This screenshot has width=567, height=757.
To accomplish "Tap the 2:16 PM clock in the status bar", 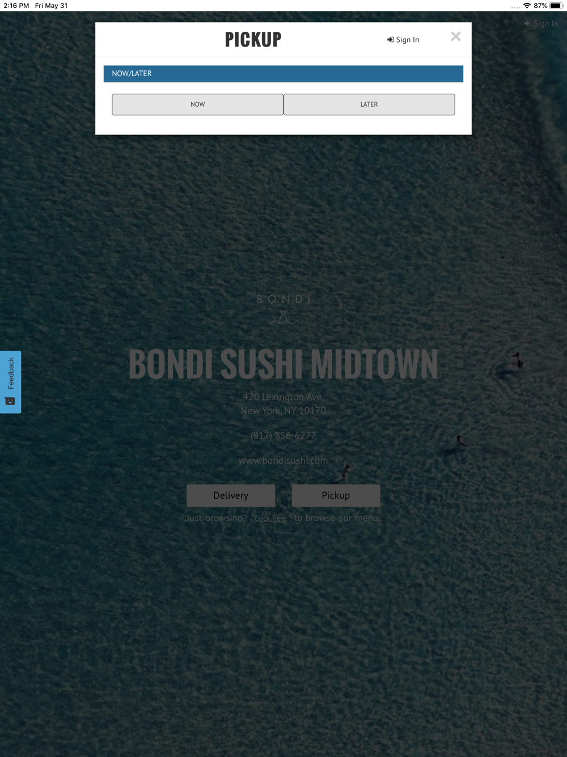I will tap(16, 6).
